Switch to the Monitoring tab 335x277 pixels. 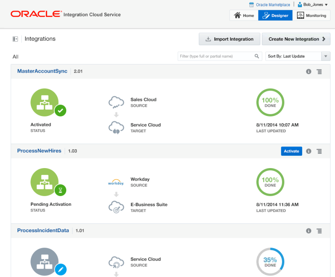point(311,15)
